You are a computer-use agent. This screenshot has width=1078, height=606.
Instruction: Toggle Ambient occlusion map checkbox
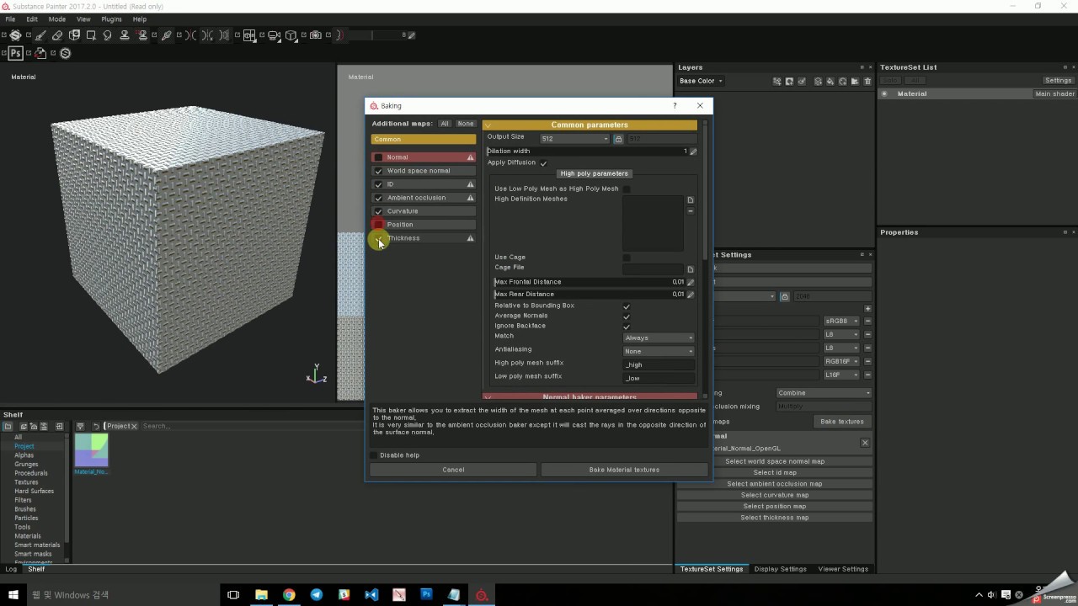click(x=378, y=198)
